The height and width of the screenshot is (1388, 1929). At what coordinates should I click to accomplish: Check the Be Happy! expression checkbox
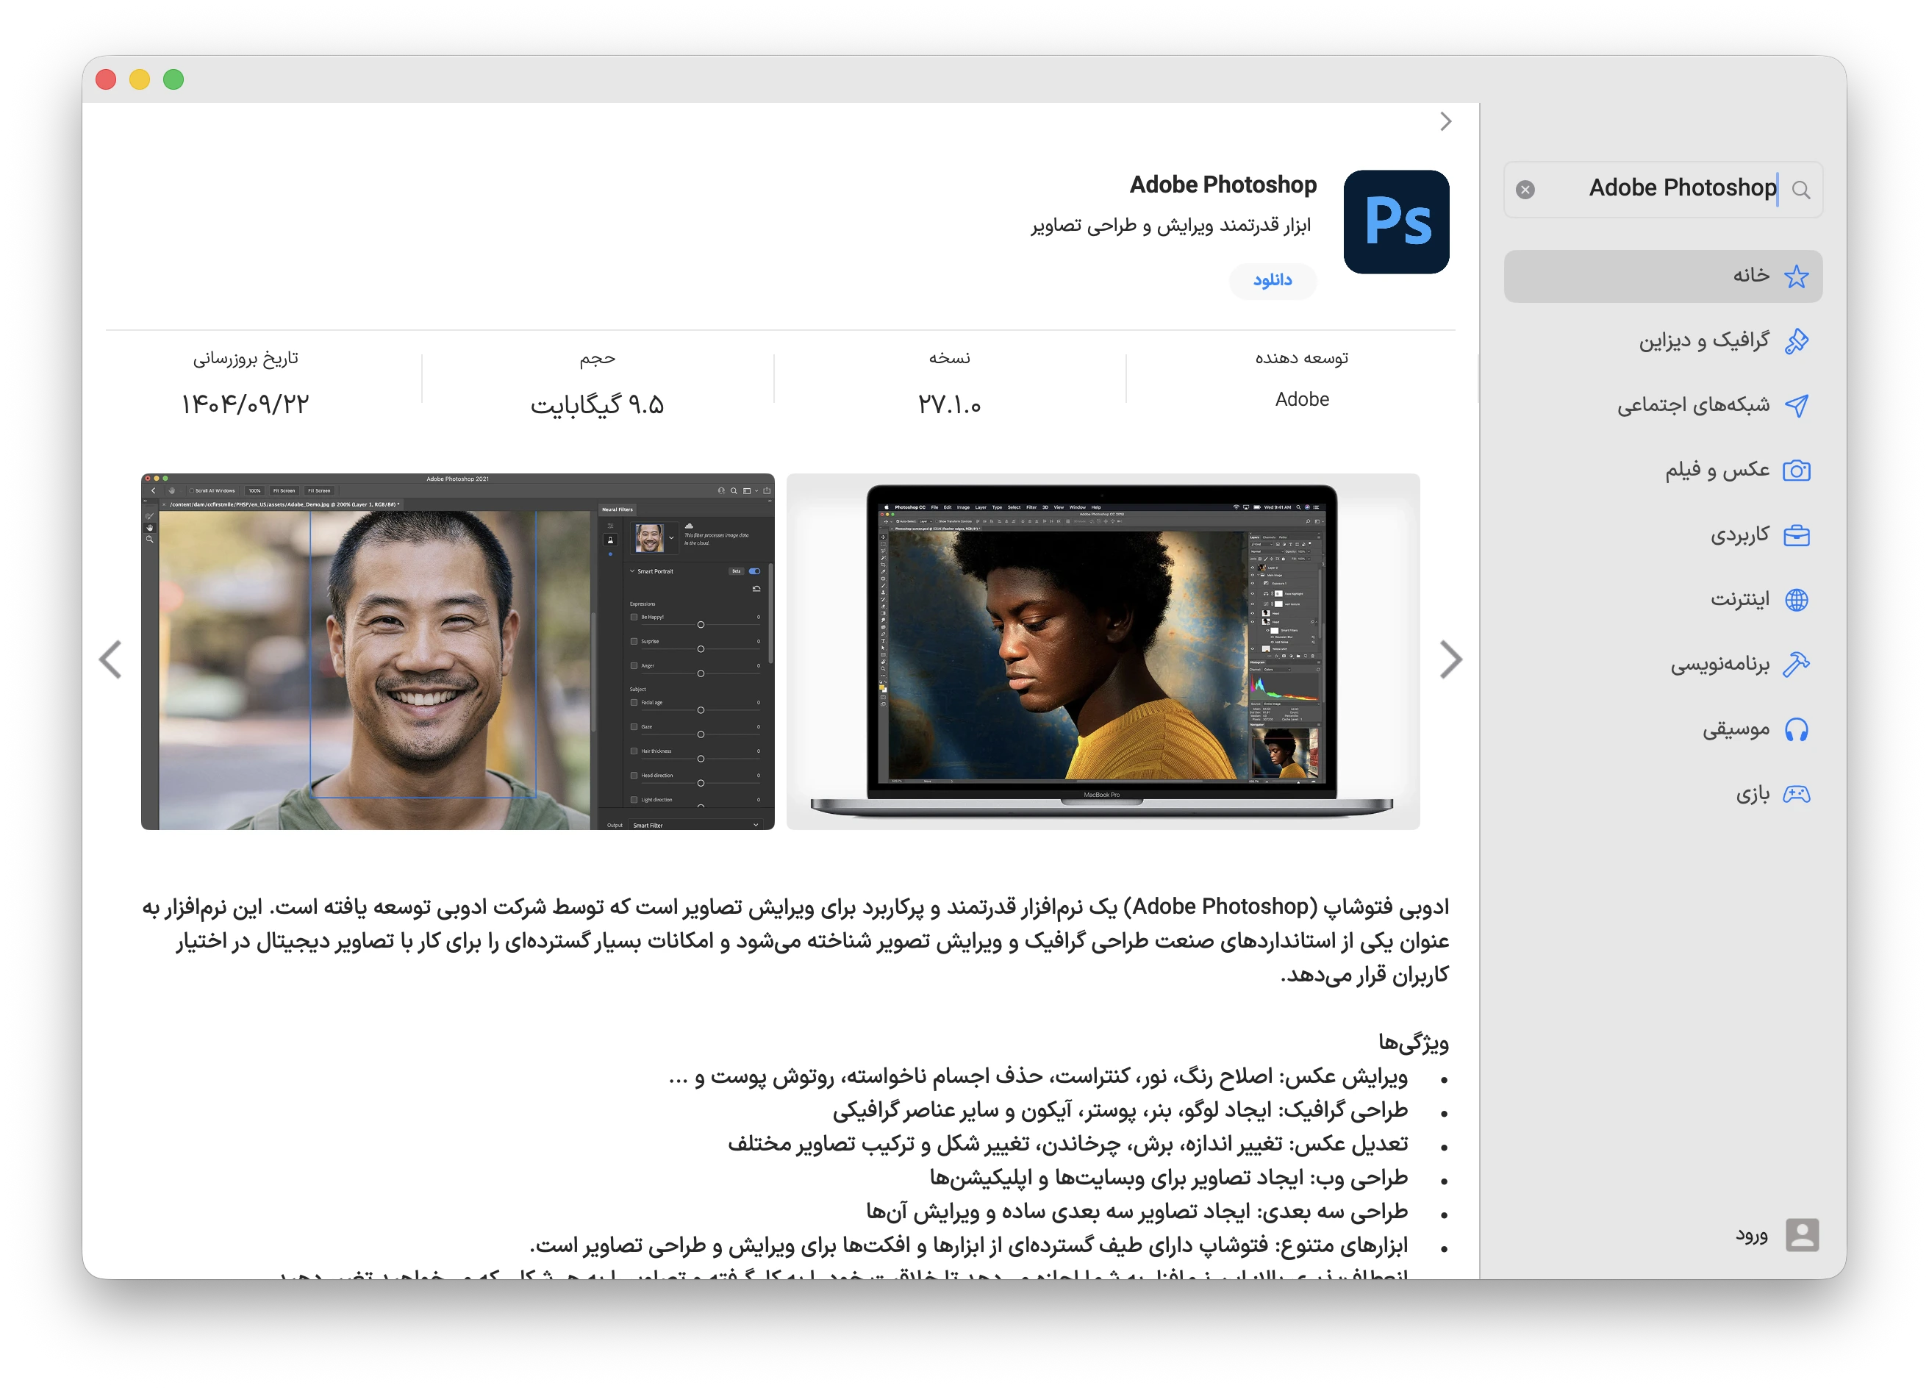[634, 618]
